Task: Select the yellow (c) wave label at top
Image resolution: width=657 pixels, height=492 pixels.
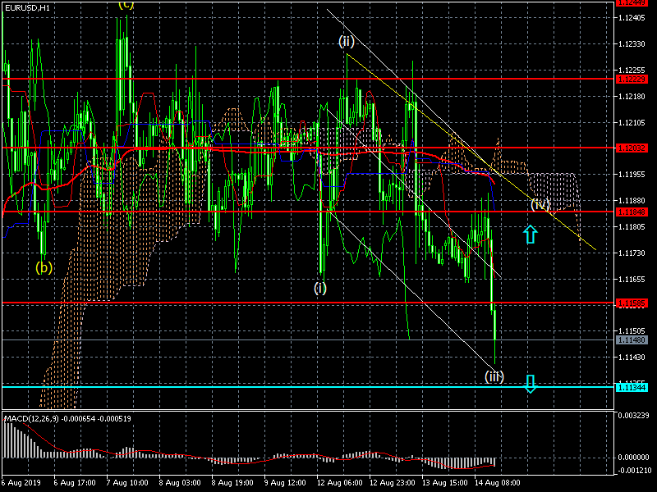Action: [126, 4]
